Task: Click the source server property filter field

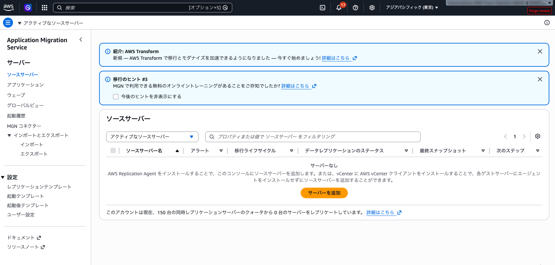Action: click(x=313, y=137)
